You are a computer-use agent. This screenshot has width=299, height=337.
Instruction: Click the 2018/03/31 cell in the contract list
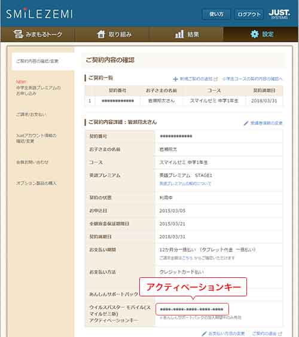tap(264, 101)
